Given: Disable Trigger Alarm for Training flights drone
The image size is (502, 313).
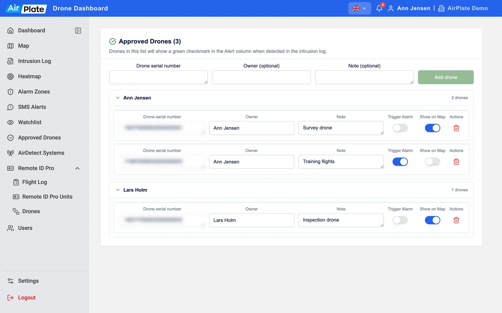Looking at the screenshot, I should coord(400,162).
